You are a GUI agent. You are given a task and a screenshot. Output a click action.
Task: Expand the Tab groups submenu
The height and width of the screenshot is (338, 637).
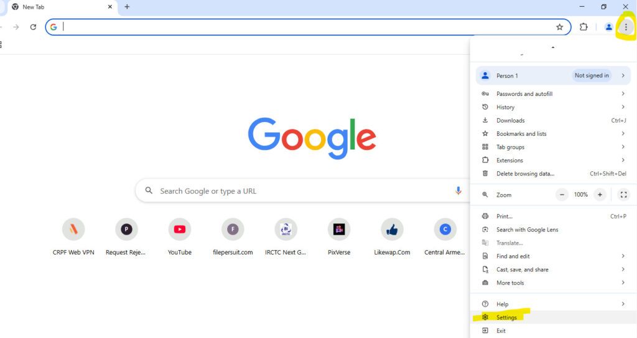(553, 148)
